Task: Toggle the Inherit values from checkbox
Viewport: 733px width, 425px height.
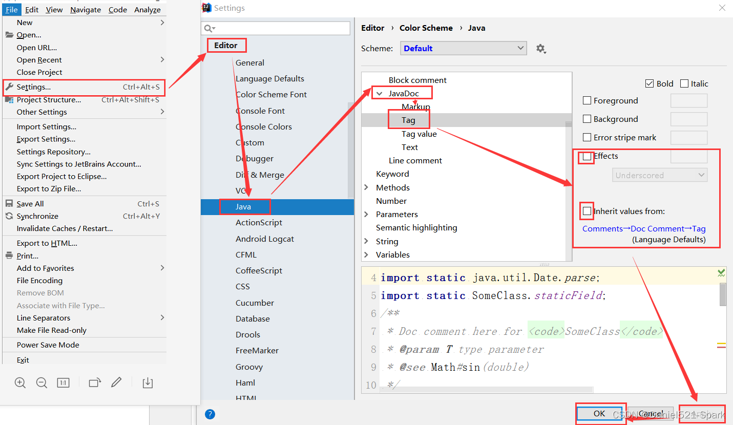Action: 587,211
